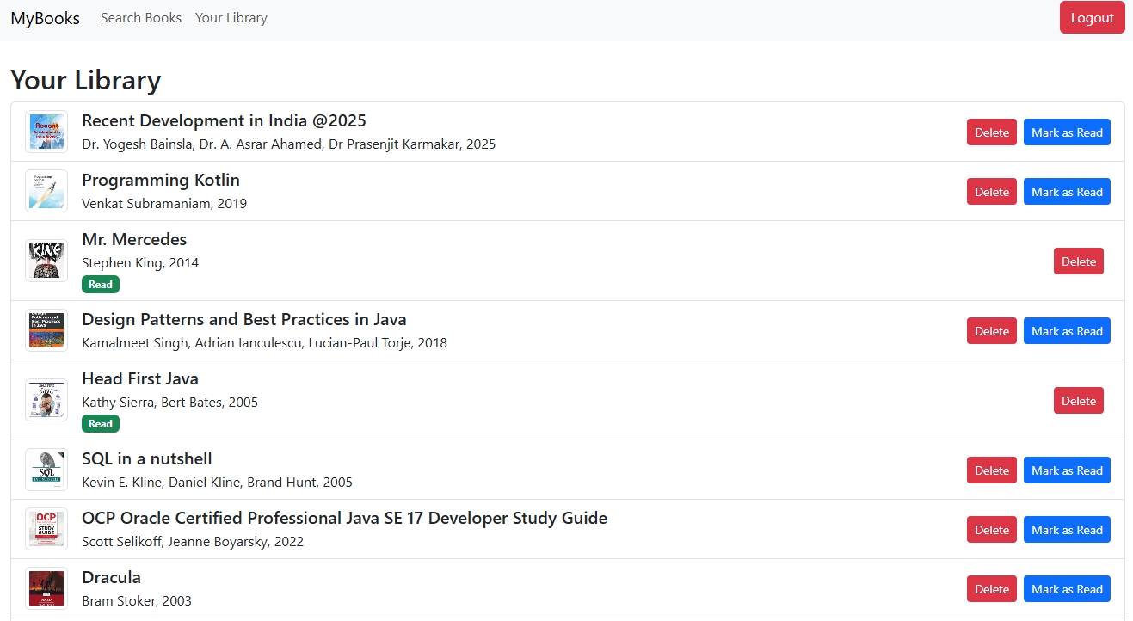The width and height of the screenshot is (1133, 621).
Task: Delete the Mr. Mercedes book
Action: (1078, 261)
